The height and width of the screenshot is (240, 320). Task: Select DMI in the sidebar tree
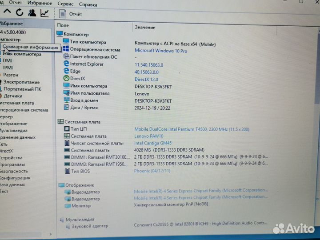point(8,60)
